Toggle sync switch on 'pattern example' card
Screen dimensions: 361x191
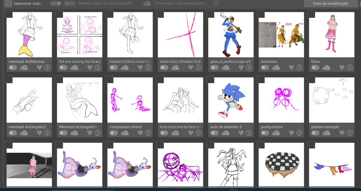pos(315,133)
